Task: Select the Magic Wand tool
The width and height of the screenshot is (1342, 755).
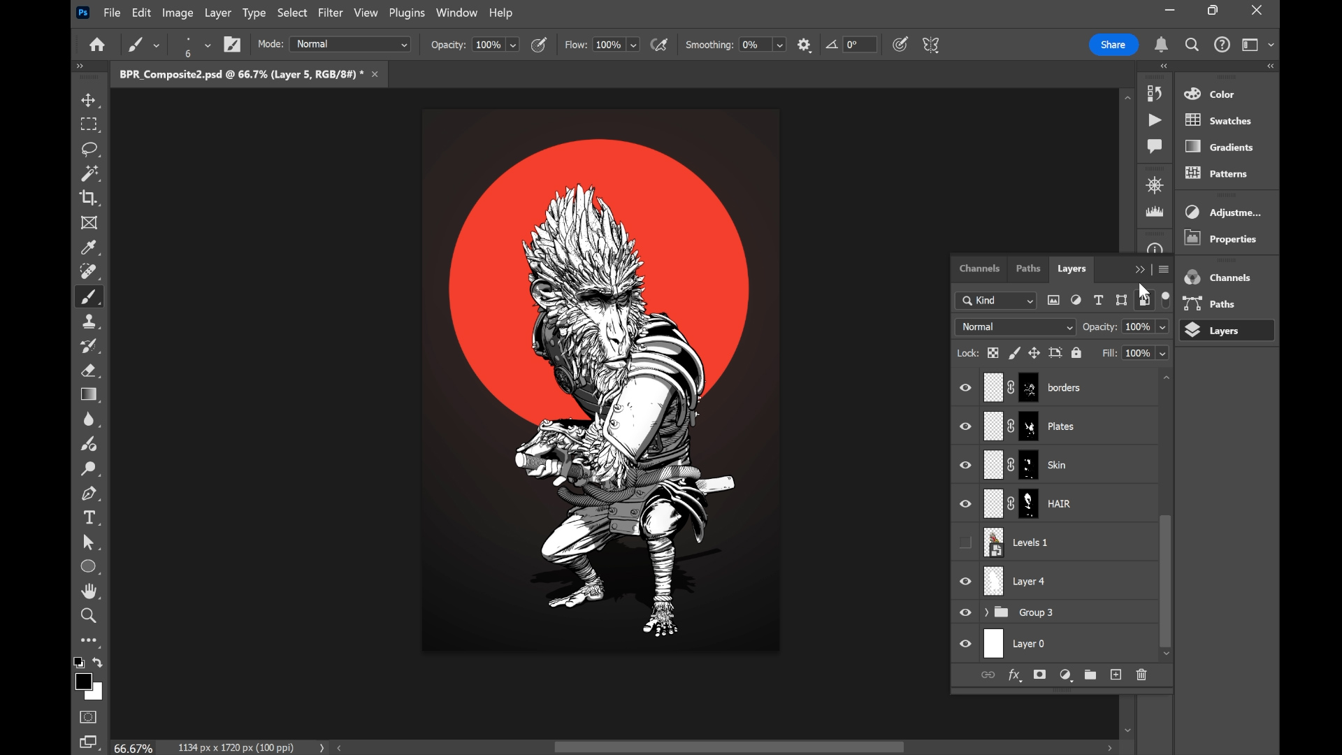Action: tap(89, 173)
